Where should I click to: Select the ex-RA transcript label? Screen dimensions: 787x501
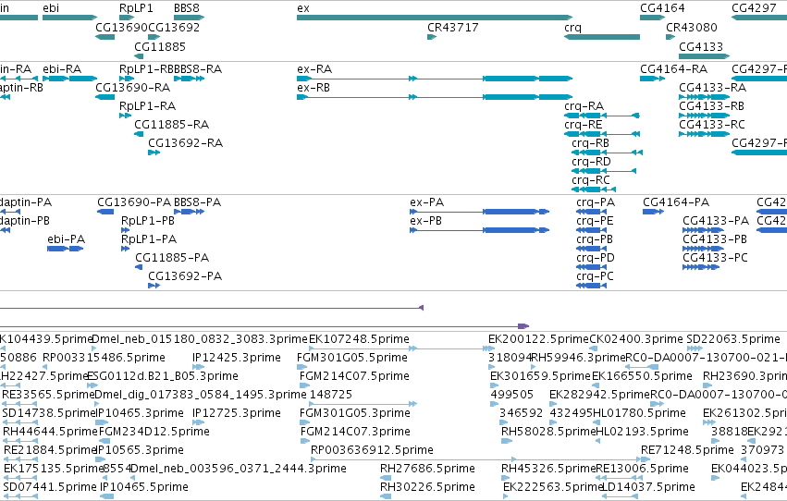tap(314, 69)
